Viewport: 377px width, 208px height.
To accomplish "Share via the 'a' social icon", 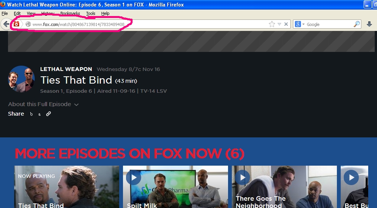I will tap(39, 114).
